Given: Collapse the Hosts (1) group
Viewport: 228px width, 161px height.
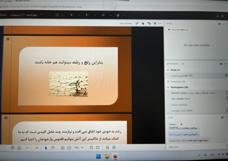Looking at the screenshot, I should coord(168,70).
